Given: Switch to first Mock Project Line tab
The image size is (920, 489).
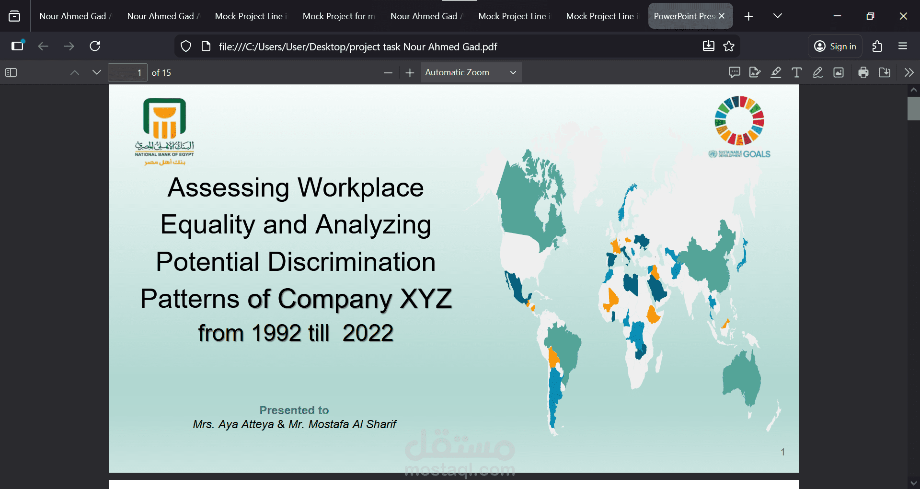Looking at the screenshot, I should (x=251, y=16).
